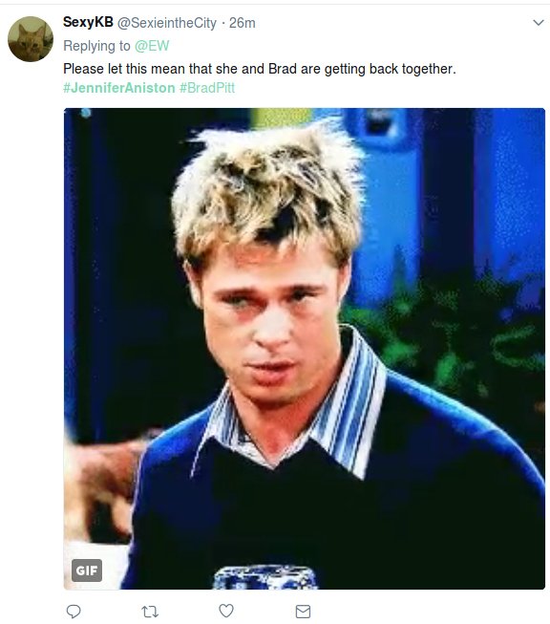
Task: Visit the @SexieintheCity handle
Action: pyautogui.click(x=167, y=23)
